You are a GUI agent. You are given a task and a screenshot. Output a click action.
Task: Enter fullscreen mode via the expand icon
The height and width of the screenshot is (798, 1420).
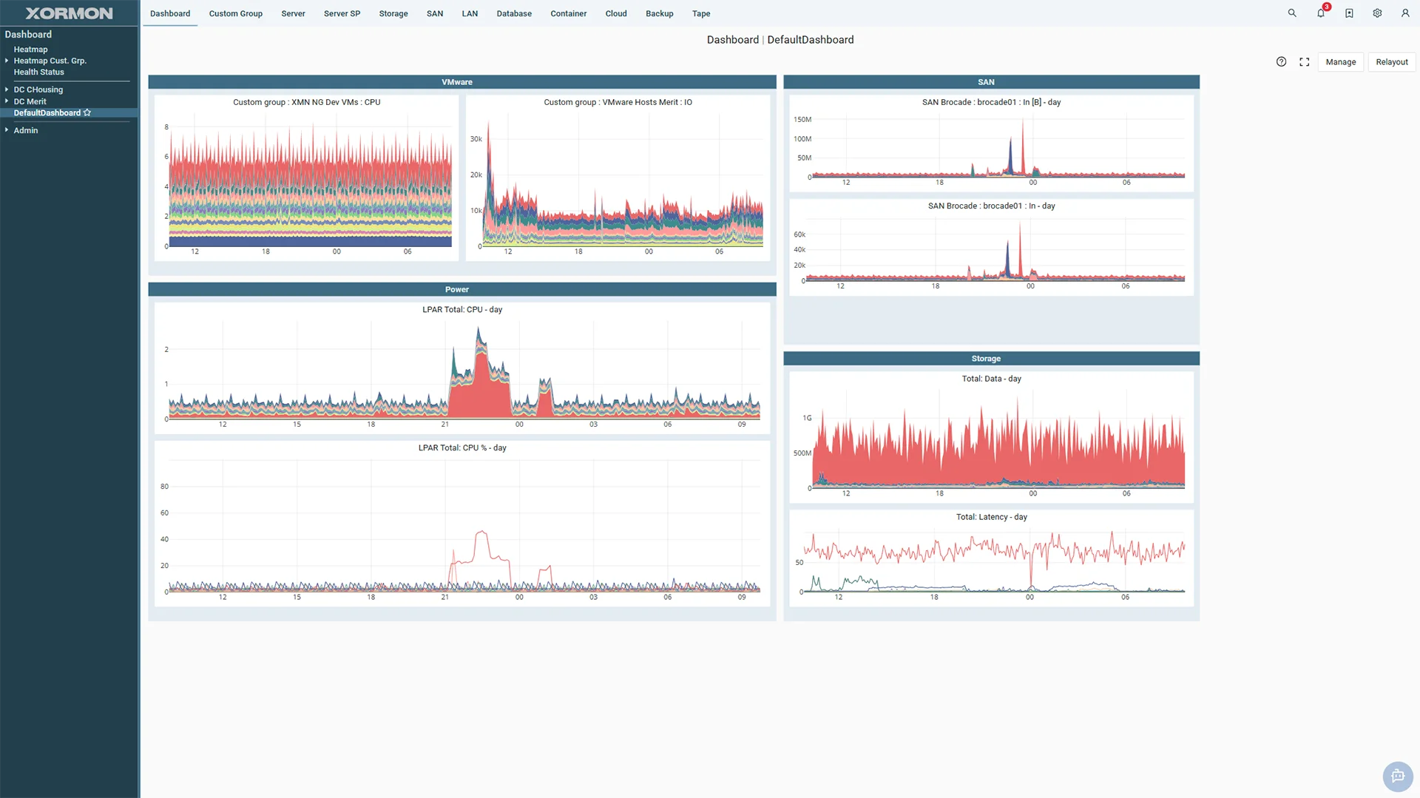[x=1304, y=61]
